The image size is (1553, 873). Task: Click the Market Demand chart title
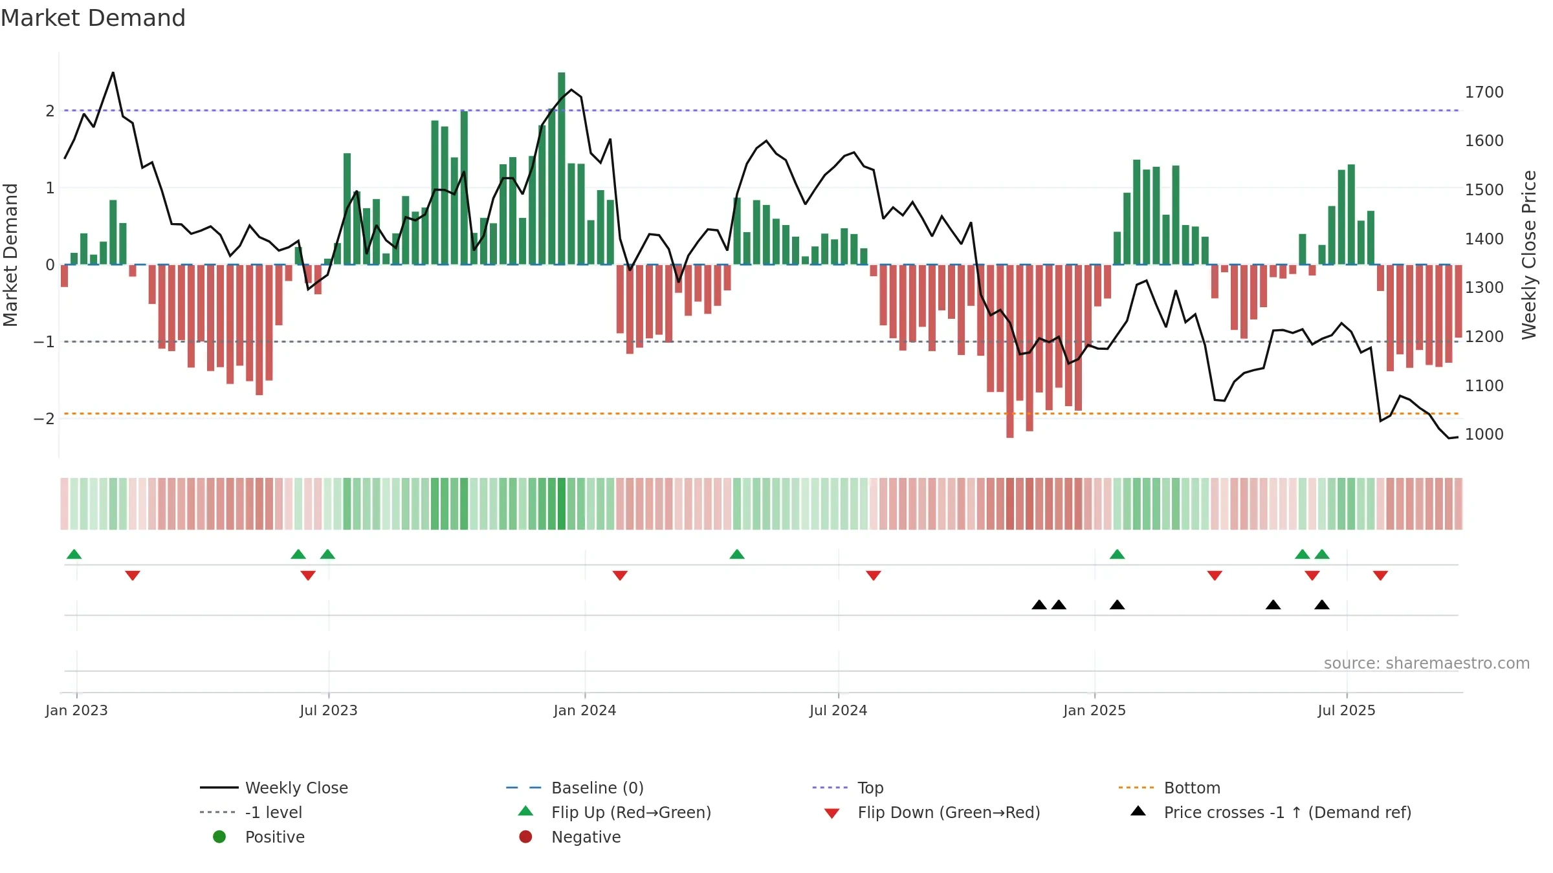[x=93, y=18]
